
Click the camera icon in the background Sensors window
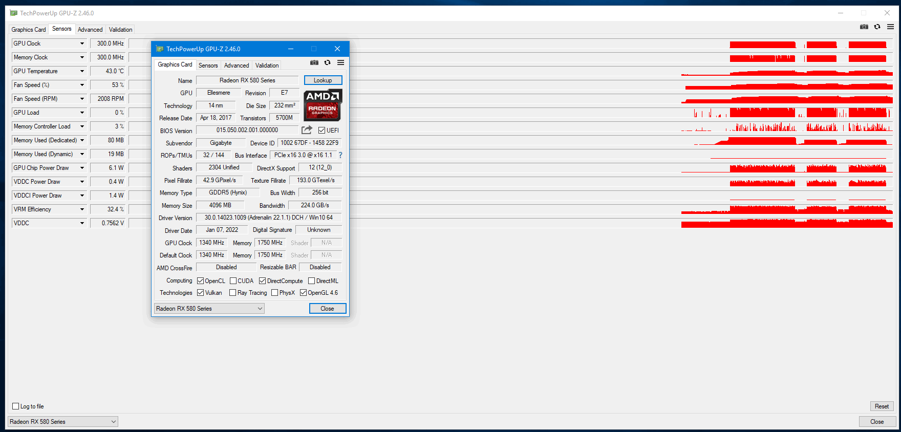click(864, 27)
